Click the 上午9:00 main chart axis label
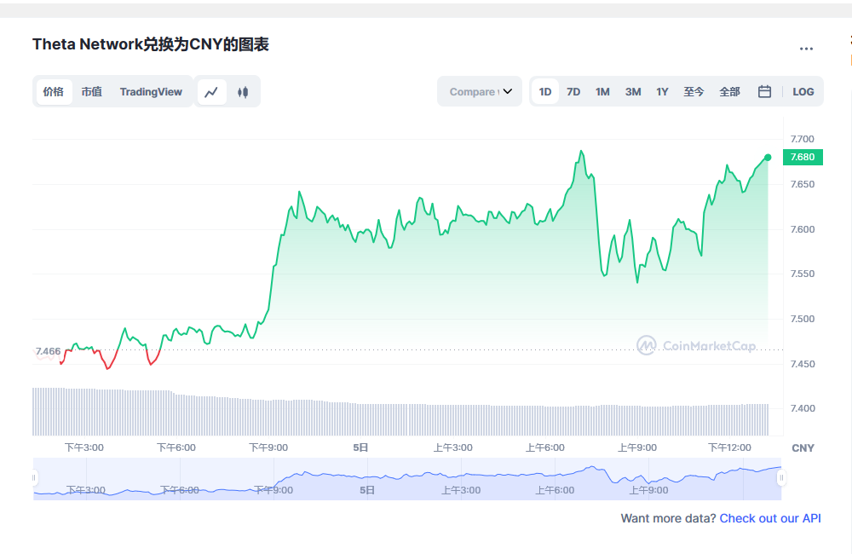This screenshot has height=554, width=852. (637, 447)
